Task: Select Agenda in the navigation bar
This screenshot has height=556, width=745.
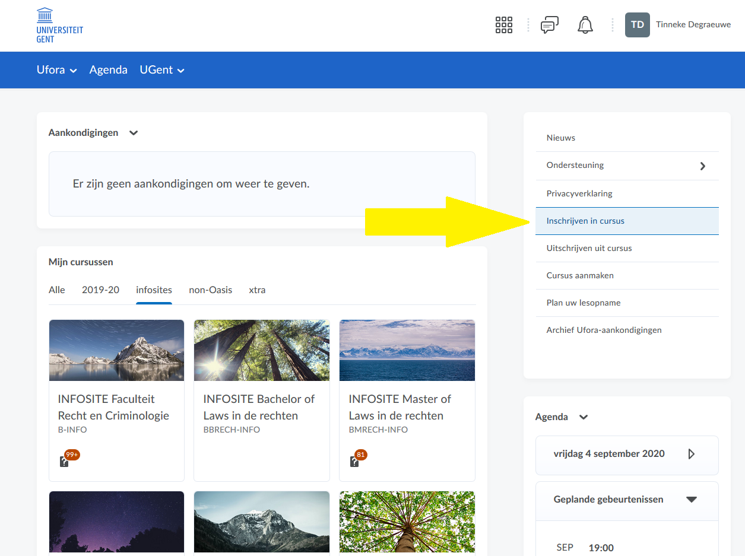Action: (108, 70)
